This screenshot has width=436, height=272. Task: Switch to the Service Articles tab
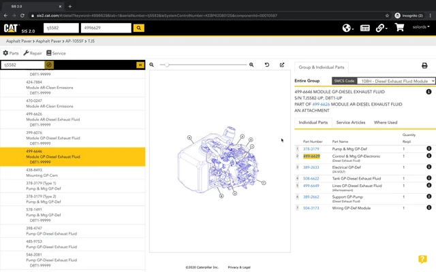[x=350, y=122]
